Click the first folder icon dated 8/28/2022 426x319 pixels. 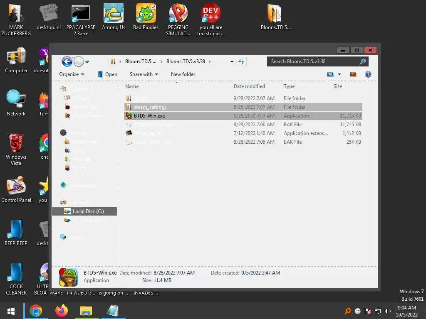click(129, 98)
